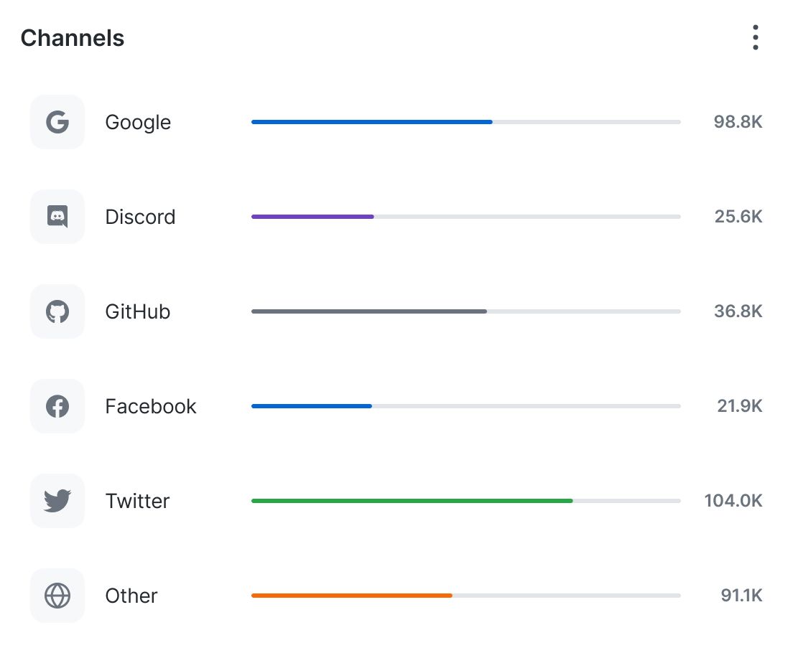Image resolution: width=793 pixels, height=653 pixels.
Task: Click the Twitter channel label
Action: pos(137,501)
